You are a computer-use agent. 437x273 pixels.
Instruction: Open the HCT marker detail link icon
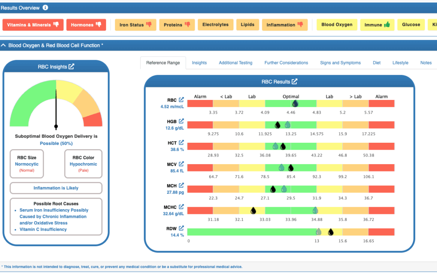pyautogui.click(x=181, y=143)
